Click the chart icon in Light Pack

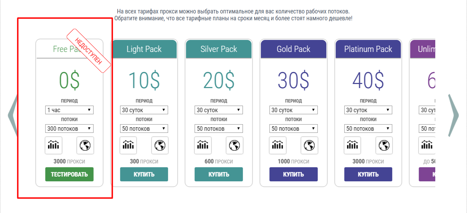tap(128, 146)
